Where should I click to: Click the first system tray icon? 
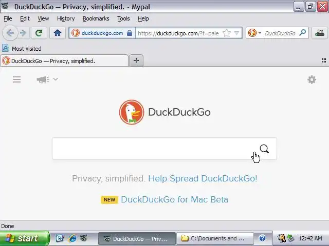pos(281,238)
